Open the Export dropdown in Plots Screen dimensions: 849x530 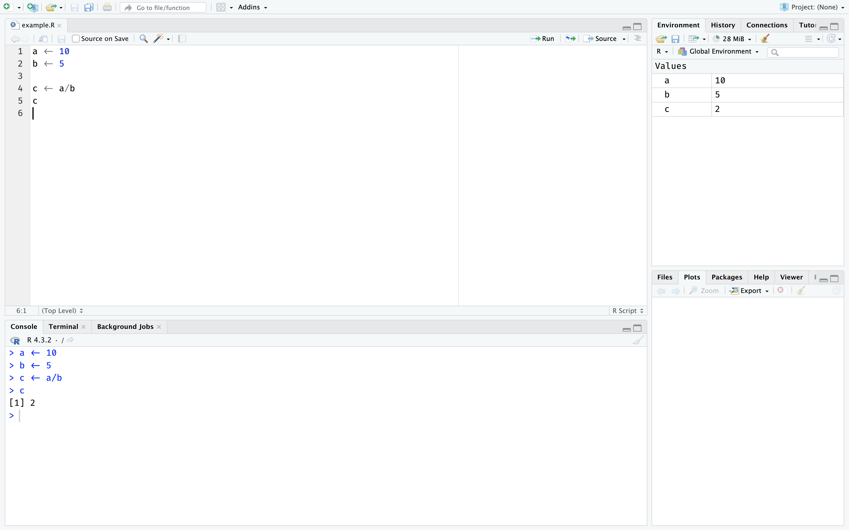751,291
